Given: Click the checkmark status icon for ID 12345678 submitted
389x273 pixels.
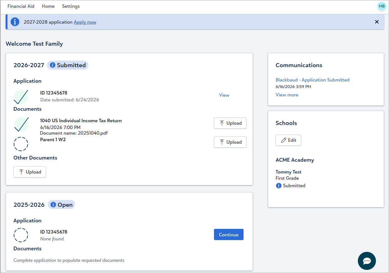Looking at the screenshot, I should pos(21,97).
